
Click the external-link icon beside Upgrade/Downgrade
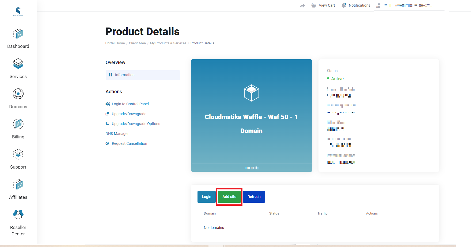point(107,114)
